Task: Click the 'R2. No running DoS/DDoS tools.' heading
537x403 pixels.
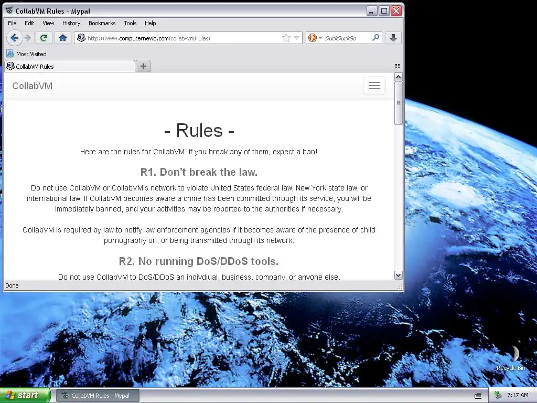Action: [199, 261]
